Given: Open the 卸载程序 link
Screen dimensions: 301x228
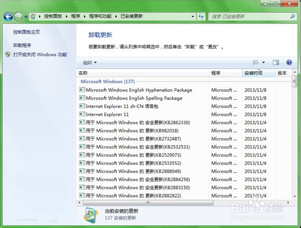Looking at the screenshot, I should click(22, 45).
